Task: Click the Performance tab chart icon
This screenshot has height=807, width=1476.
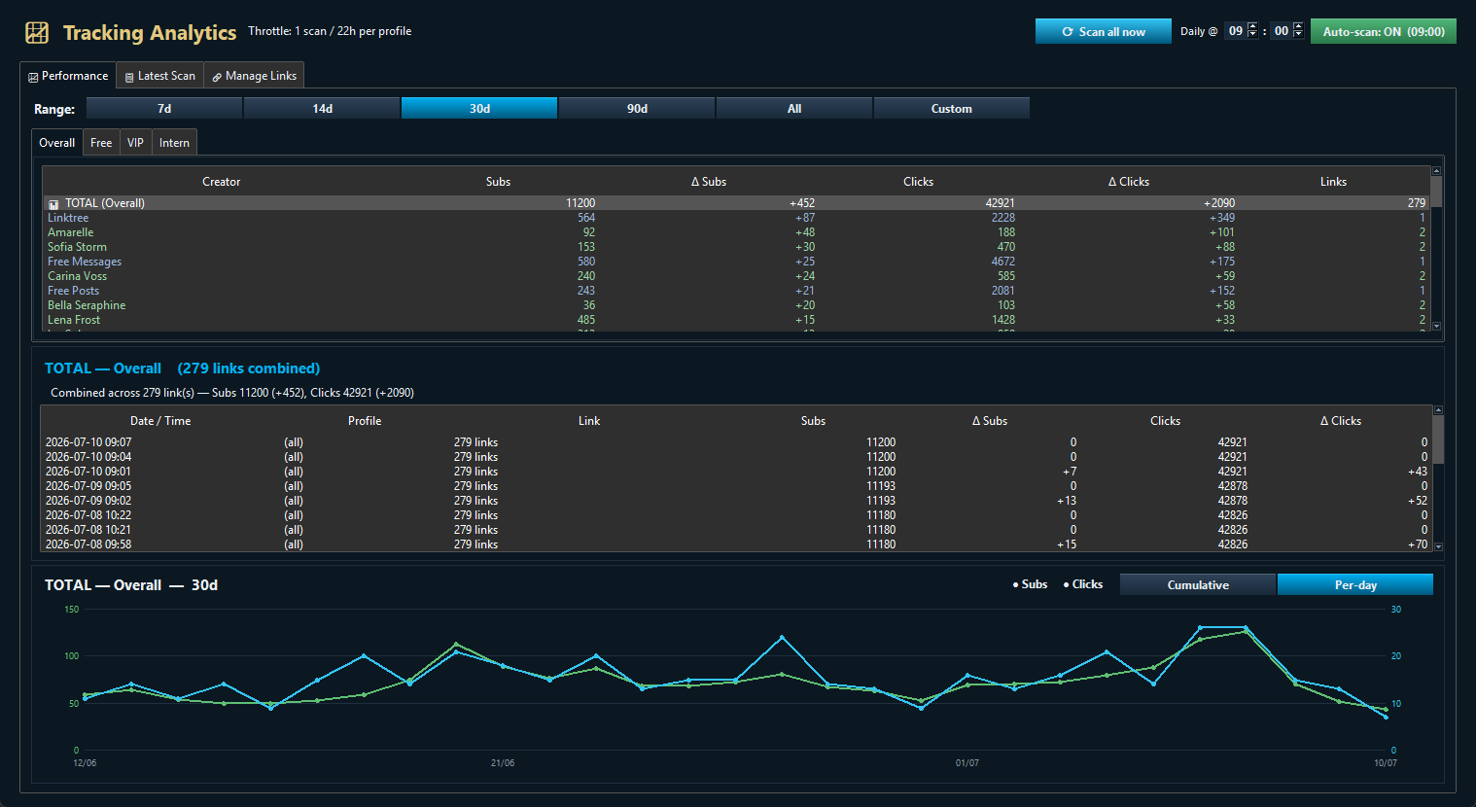Action: [x=33, y=77]
